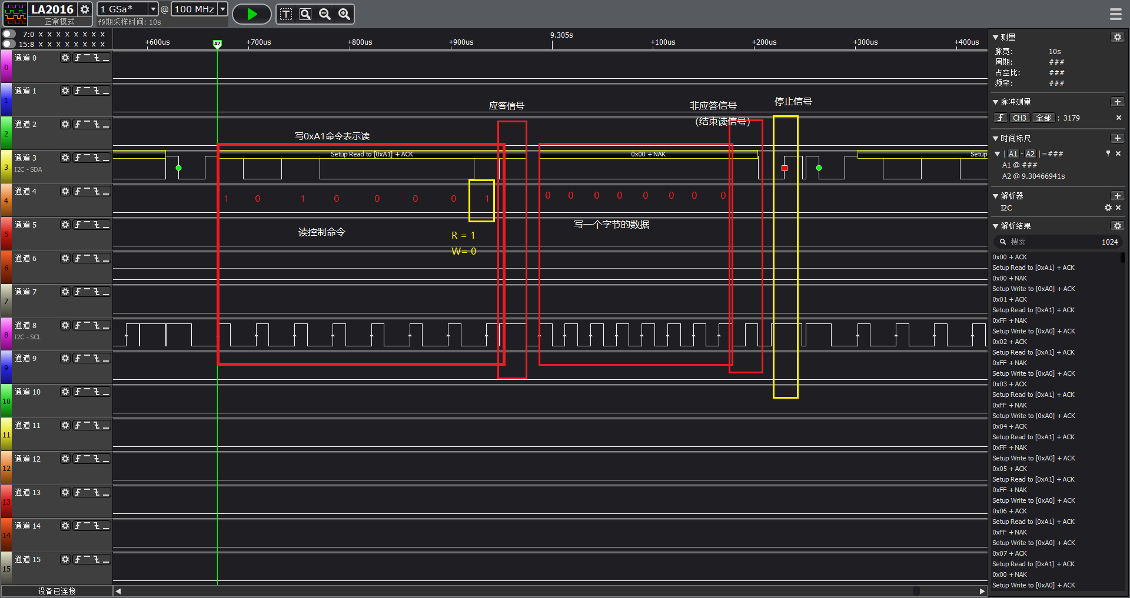Viewport: 1130px width, 598px height.
Task: Click the A1-A2 marker pin icon
Action: point(1108,153)
